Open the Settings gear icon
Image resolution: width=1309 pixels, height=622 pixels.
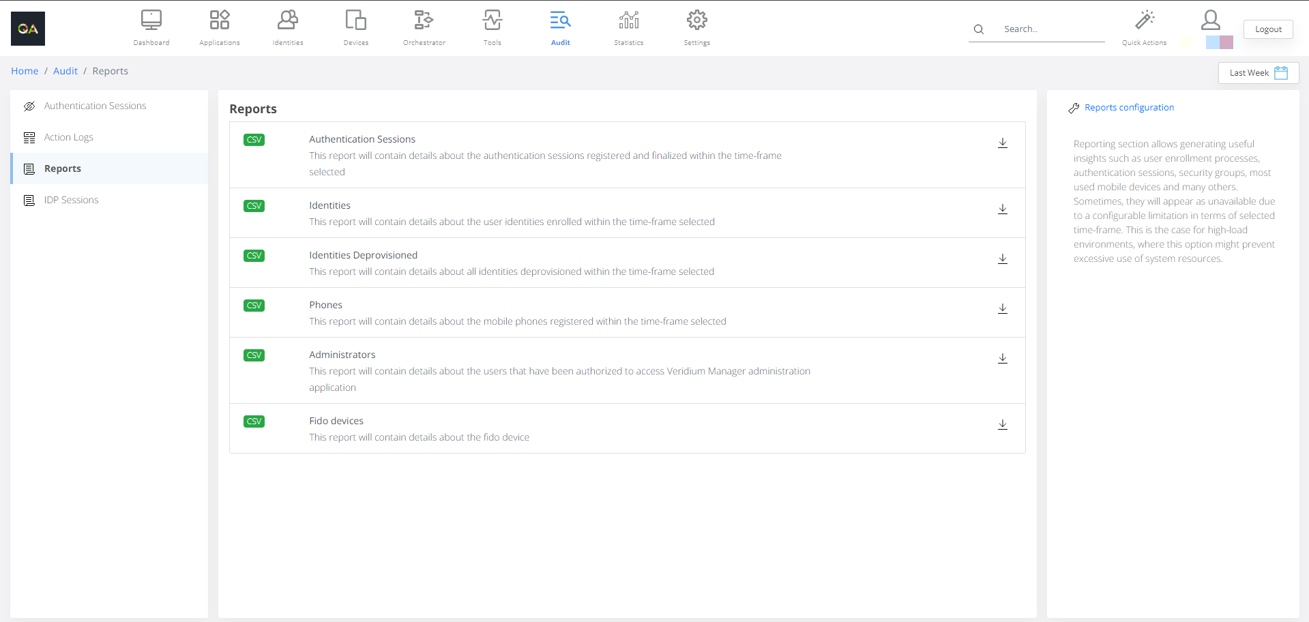(x=696, y=20)
